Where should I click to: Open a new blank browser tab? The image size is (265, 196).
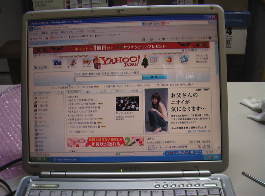85,41
